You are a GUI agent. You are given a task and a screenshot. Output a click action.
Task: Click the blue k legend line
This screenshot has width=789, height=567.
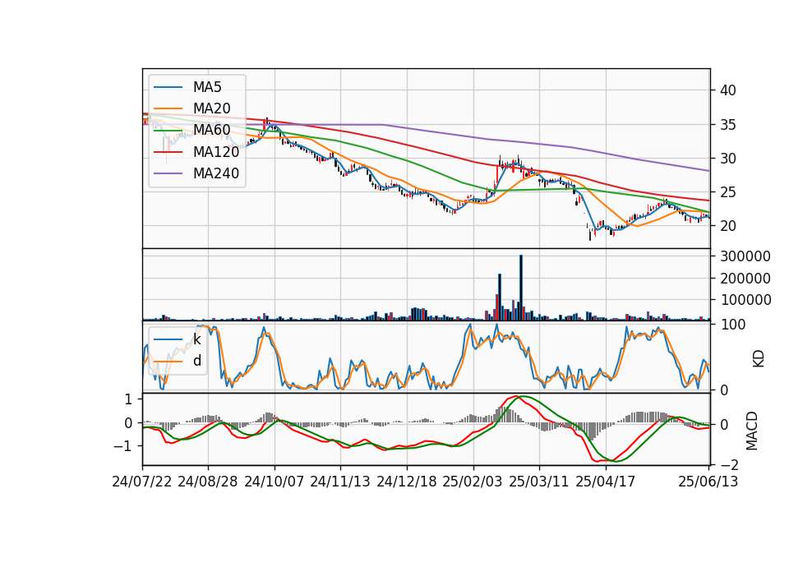coord(168,339)
